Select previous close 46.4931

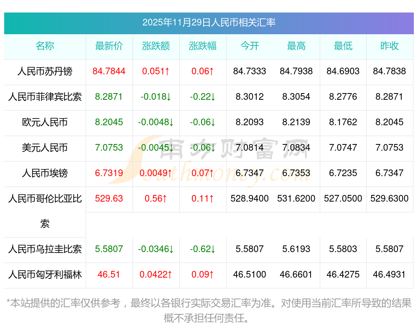tap(390, 274)
